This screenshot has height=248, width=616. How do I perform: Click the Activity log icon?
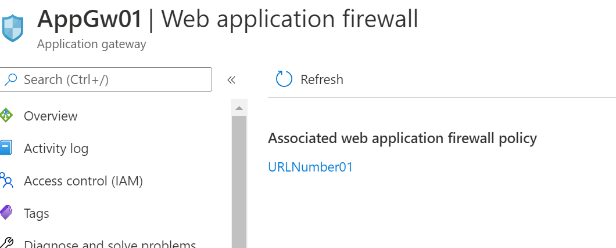pos(6,148)
